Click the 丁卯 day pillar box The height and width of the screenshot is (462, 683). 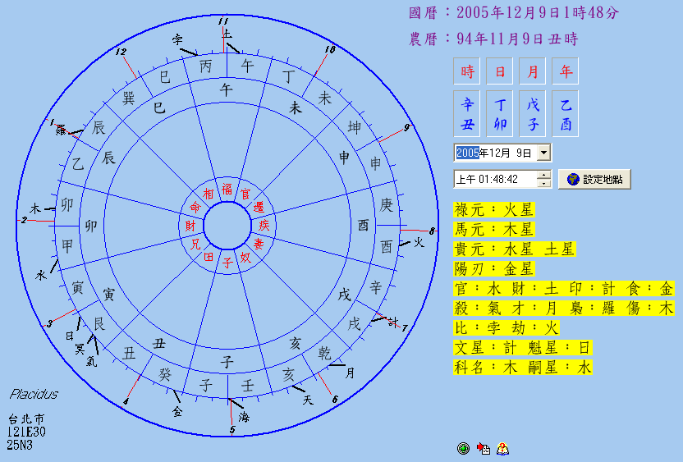tap(500, 113)
